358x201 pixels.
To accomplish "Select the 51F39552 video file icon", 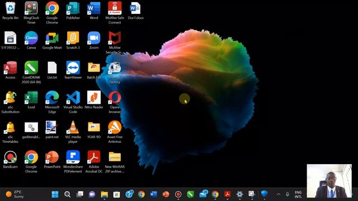I will tap(10, 41).
